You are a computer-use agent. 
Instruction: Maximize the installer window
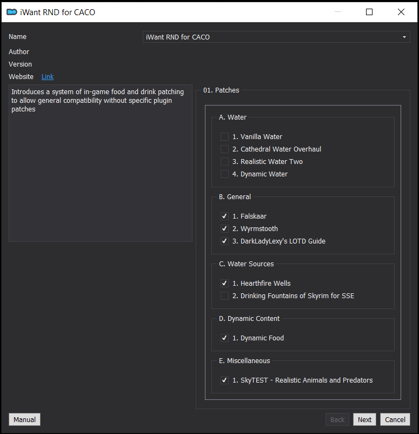coord(369,12)
